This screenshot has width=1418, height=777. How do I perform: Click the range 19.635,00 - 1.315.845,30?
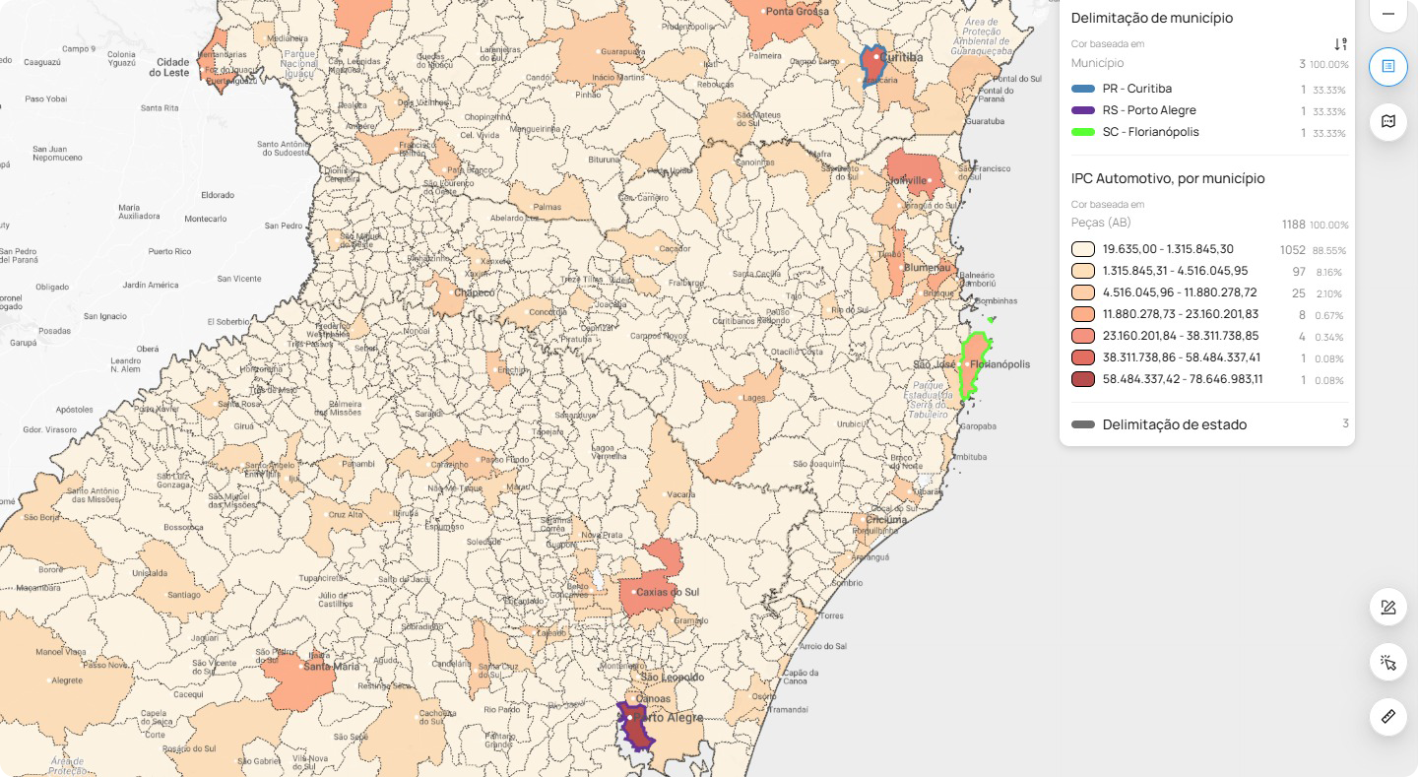pyautogui.click(x=1168, y=249)
